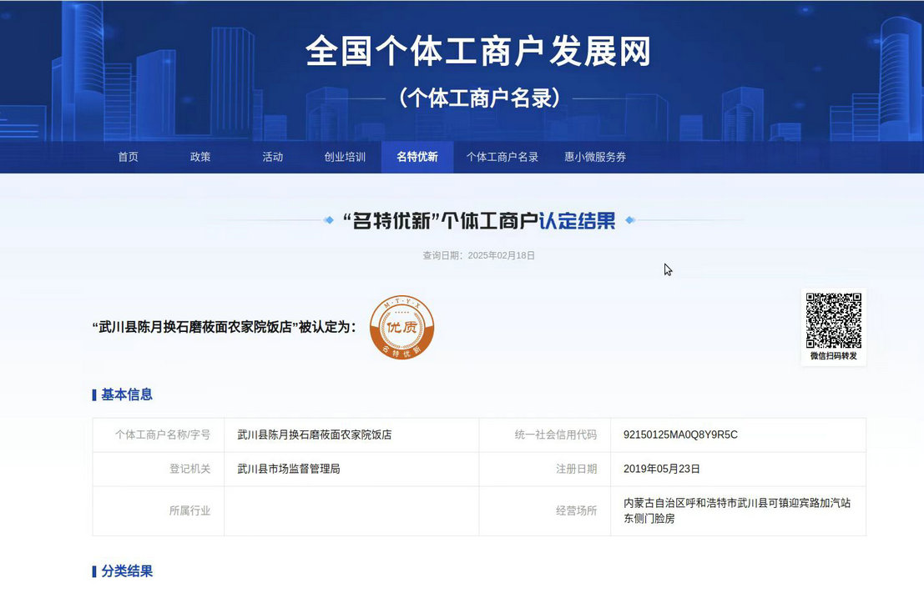The height and width of the screenshot is (593, 924).
Task: Click the 全国个体工商户发展网 site title
Action: pyautogui.click(x=478, y=52)
